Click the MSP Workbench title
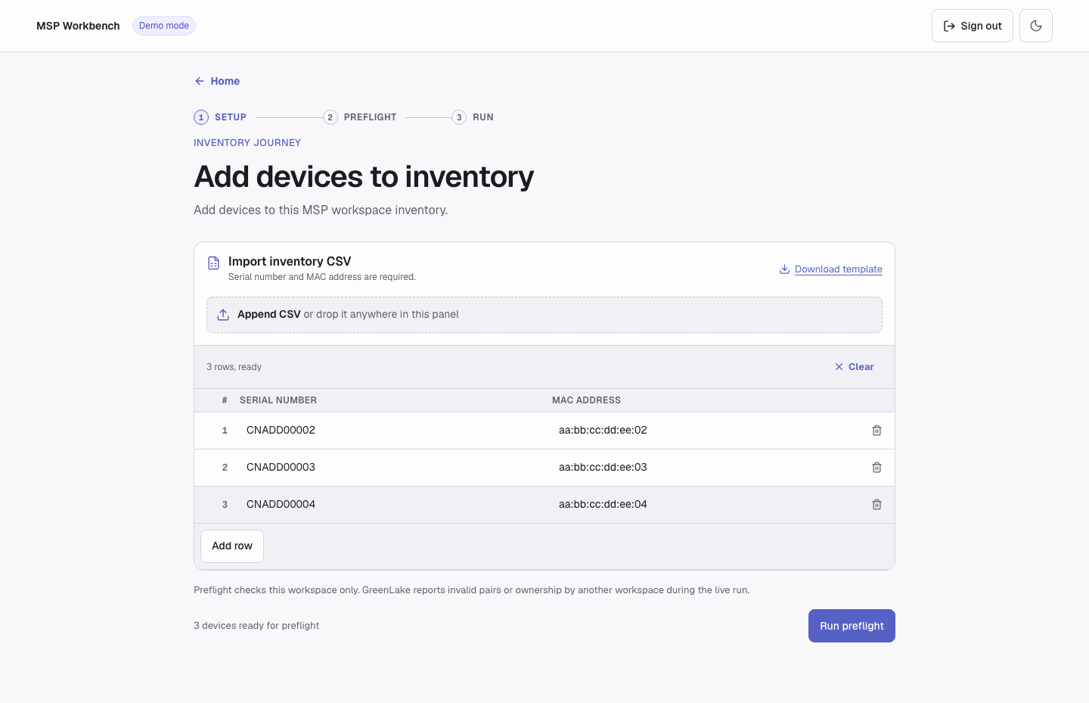The height and width of the screenshot is (703, 1089). [x=78, y=26]
